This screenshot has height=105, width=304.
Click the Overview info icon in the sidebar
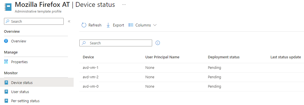pyautogui.click(x=6, y=41)
